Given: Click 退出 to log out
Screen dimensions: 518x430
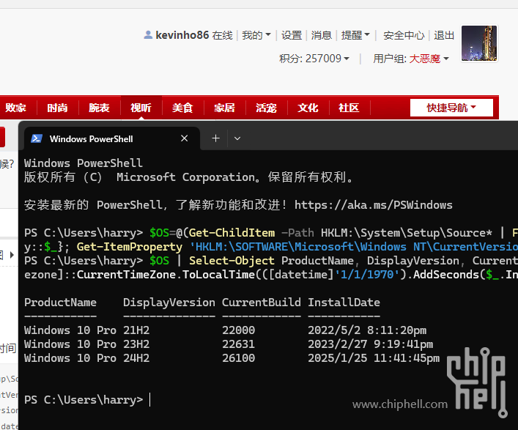Looking at the screenshot, I should pyautogui.click(x=444, y=35).
